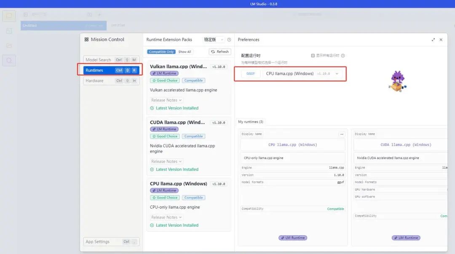Click help icon next to 显示所有运行时
Image resolution: width=455 pixels, height=254 pixels.
(343, 55)
